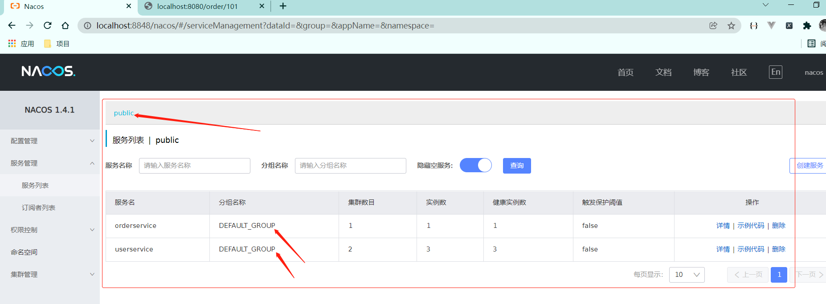826x304 pixels.
Task: Expand the 集群管理 sidebar menu
Action: [x=50, y=274]
